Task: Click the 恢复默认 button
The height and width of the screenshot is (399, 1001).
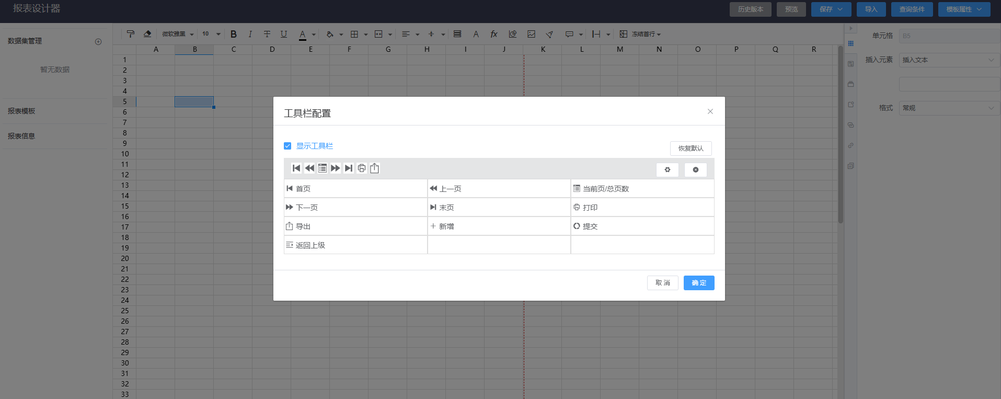Action: 691,149
